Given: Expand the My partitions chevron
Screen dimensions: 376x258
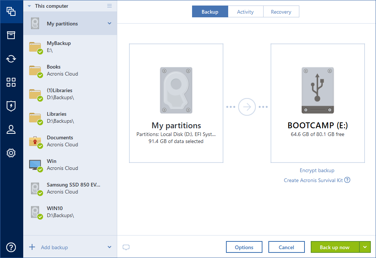Looking at the screenshot, I should click(x=109, y=24).
